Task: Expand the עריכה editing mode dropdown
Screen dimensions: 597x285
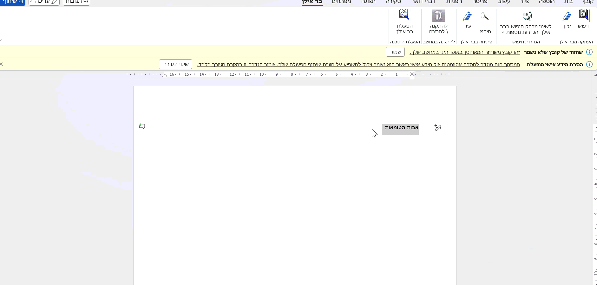Action: pyautogui.click(x=44, y=2)
